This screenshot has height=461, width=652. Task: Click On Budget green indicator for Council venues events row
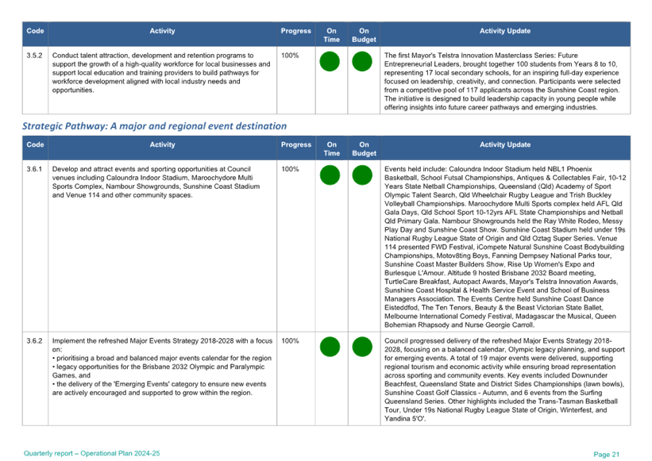point(362,175)
